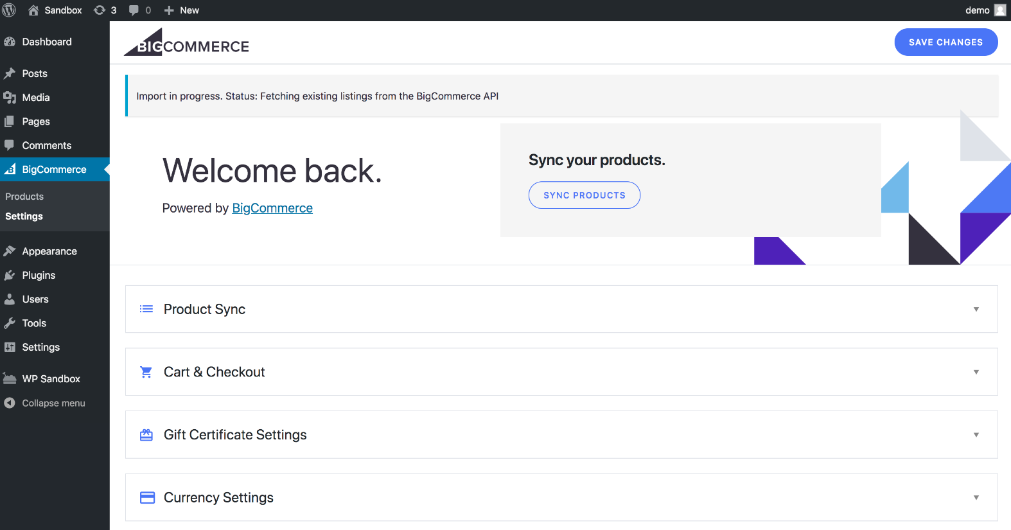Open the Plugins menu

tap(39, 275)
